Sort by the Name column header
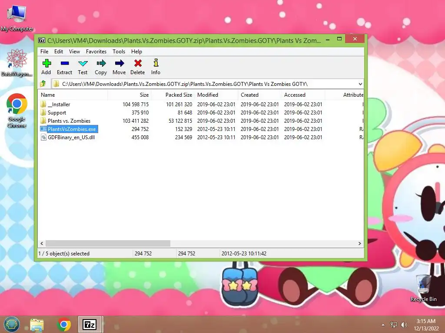The image size is (445, 333). coord(73,95)
